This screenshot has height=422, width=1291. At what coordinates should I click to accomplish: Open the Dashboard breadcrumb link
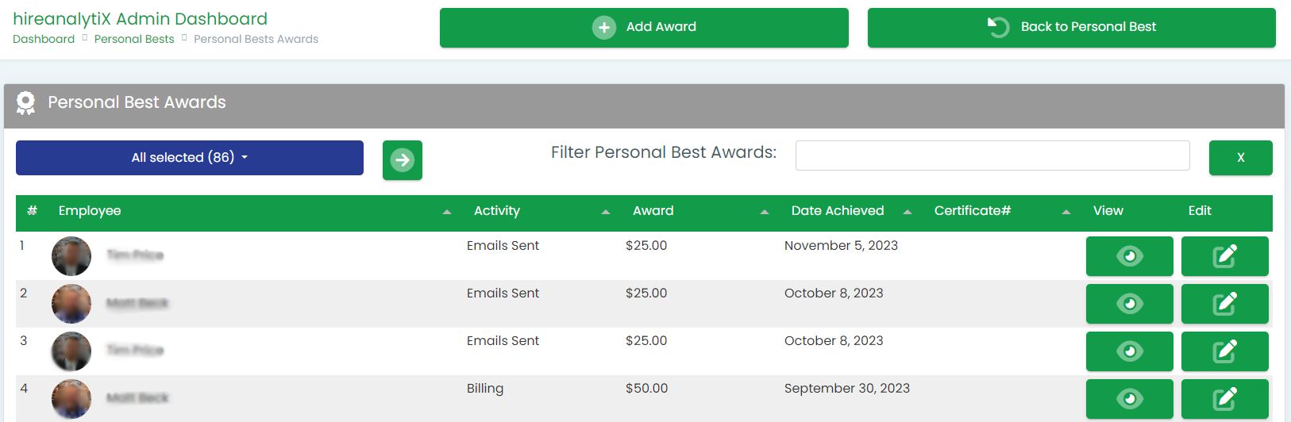click(44, 39)
